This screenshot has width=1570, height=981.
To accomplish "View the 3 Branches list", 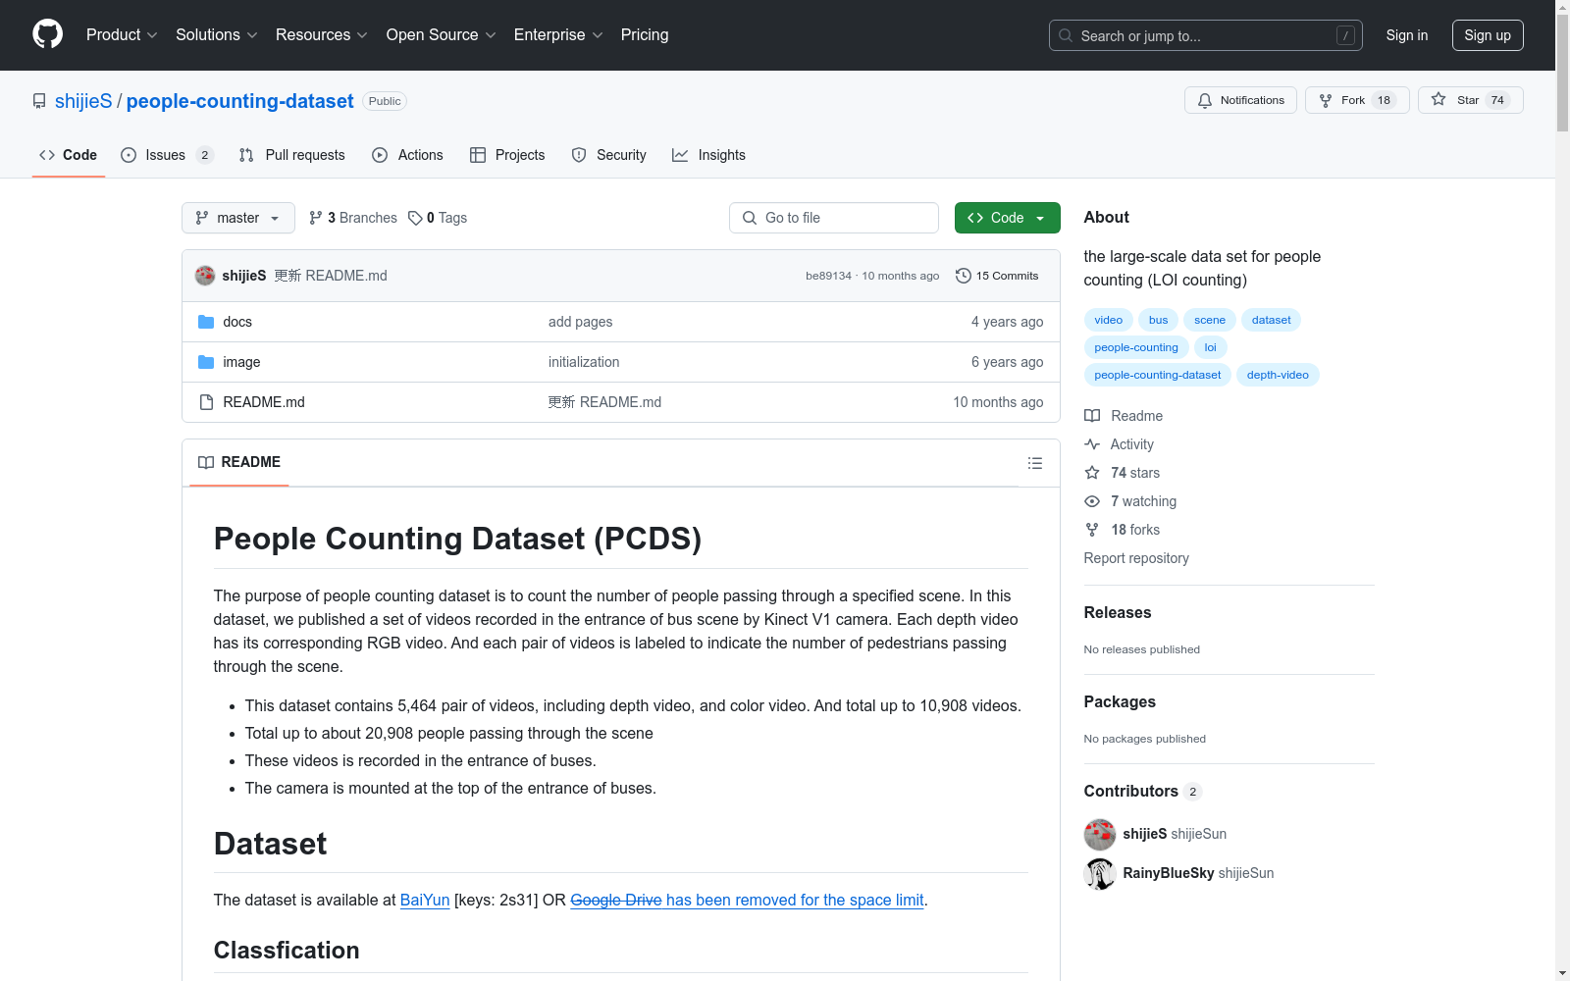I will pyautogui.click(x=353, y=218).
